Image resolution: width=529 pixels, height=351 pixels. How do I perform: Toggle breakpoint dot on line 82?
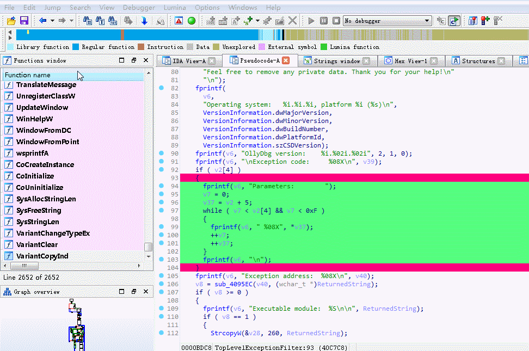161,88
